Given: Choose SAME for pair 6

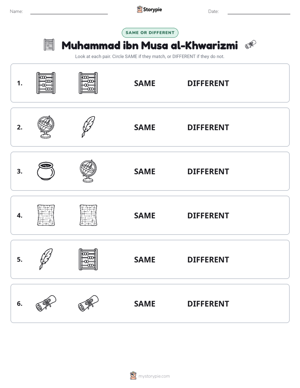Looking at the screenshot, I should pyautogui.click(x=145, y=304).
